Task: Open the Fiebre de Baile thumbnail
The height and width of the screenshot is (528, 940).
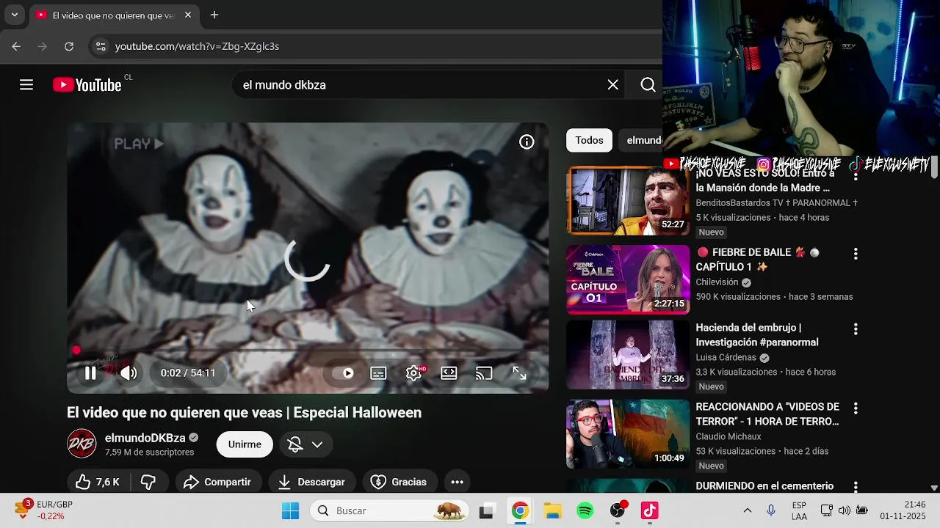Action: [628, 279]
